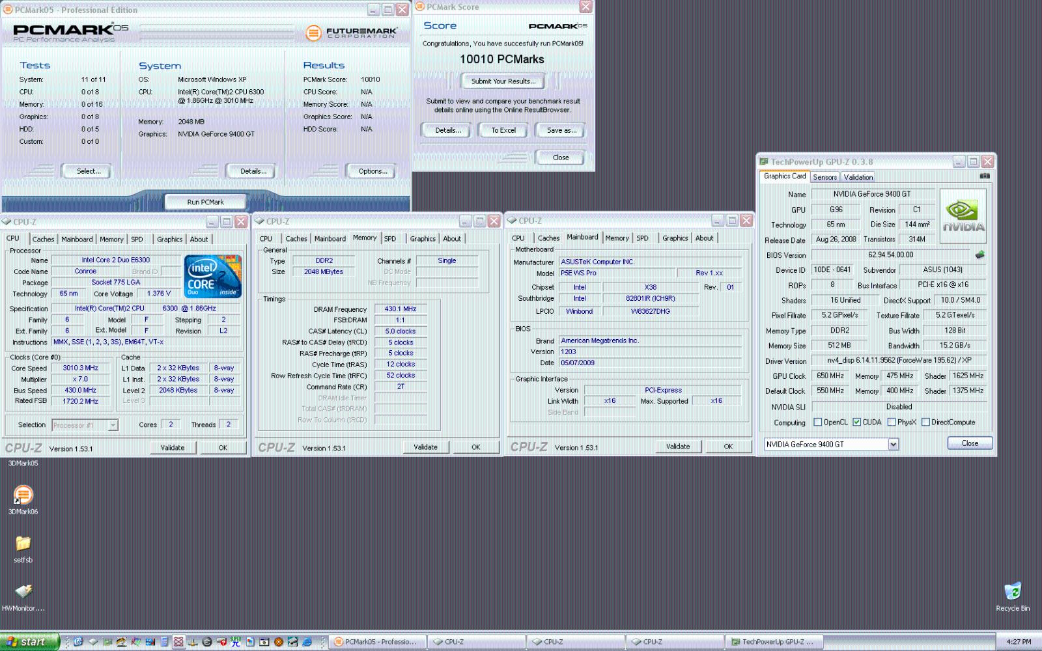Switch to the Sensors tab in GPU-Z

pyautogui.click(x=824, y=177)
